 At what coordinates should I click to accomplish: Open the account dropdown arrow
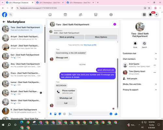[156, 15]
